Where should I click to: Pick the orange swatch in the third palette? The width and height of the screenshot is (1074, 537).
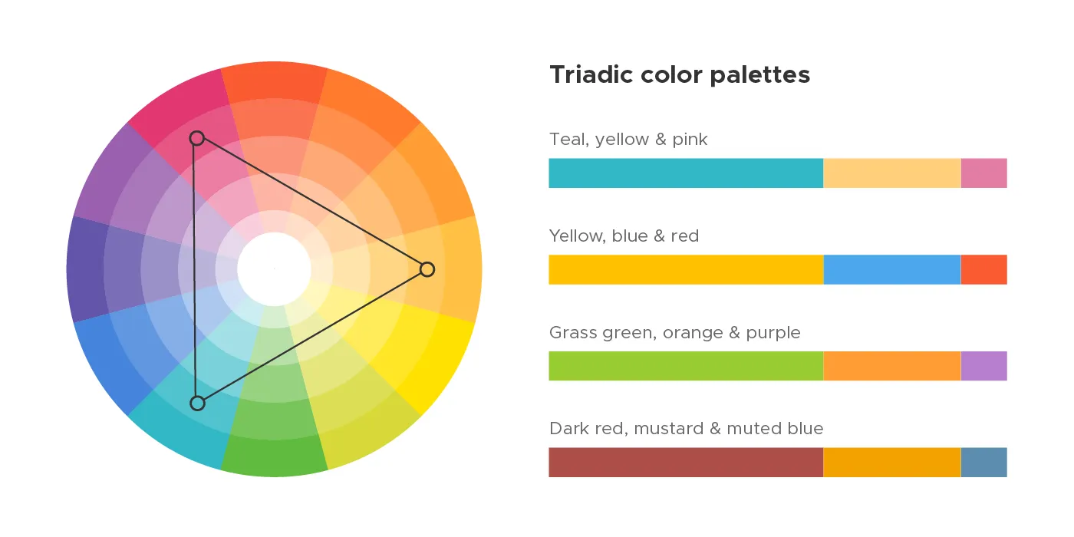tap(891, 366)
